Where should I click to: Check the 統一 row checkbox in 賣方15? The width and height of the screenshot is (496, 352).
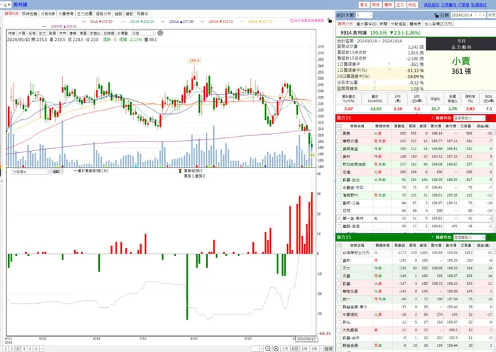coord(338,299)
